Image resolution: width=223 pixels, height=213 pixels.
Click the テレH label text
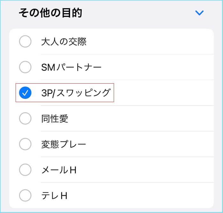[x=54, y=195]
